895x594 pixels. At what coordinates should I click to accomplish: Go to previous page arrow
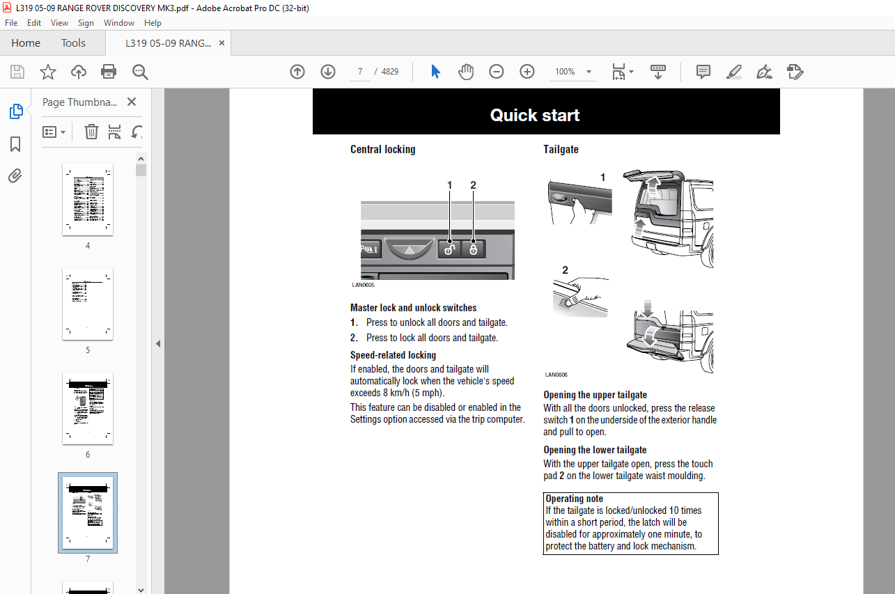coord(297,72)
